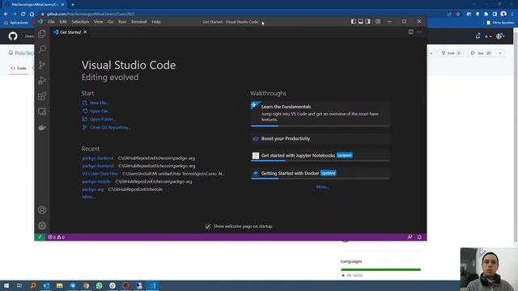Open recent folder packgo-arg

[x=93, y=189]
